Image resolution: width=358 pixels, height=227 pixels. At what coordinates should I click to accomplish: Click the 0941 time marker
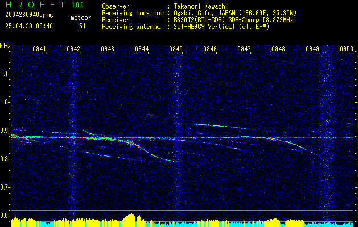point(39,48)
